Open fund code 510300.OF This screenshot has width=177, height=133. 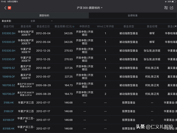tap(9, 42)
